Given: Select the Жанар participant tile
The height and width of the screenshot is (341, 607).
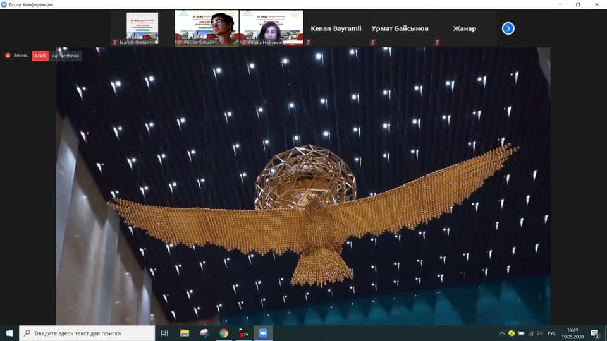Looking at the screenshot, I should [x=464, y=28].
